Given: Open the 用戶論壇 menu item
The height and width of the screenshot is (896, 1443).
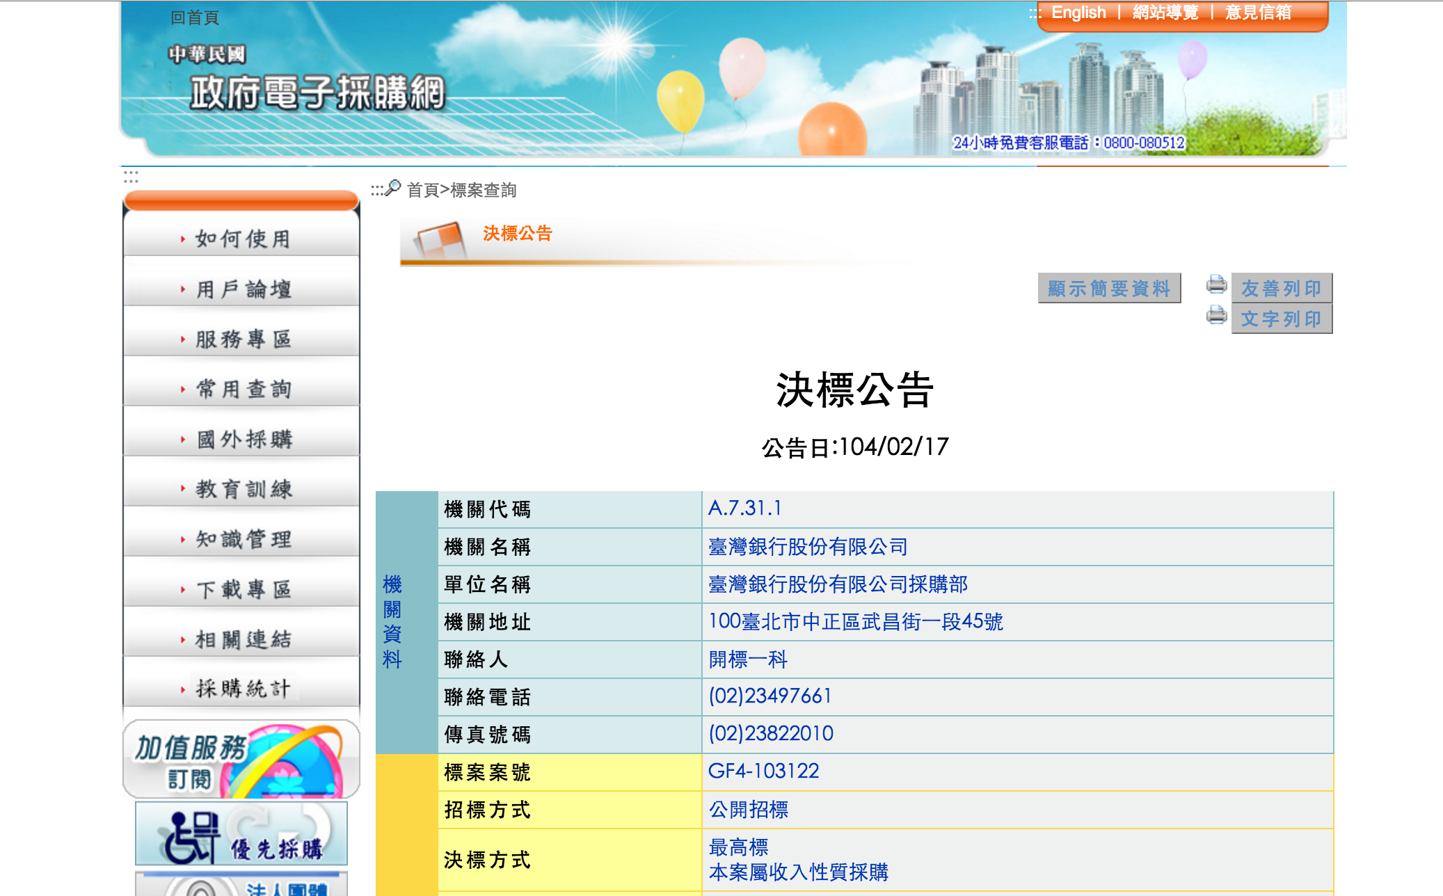Looking at the screenshot, I should (x=241, y=289).
